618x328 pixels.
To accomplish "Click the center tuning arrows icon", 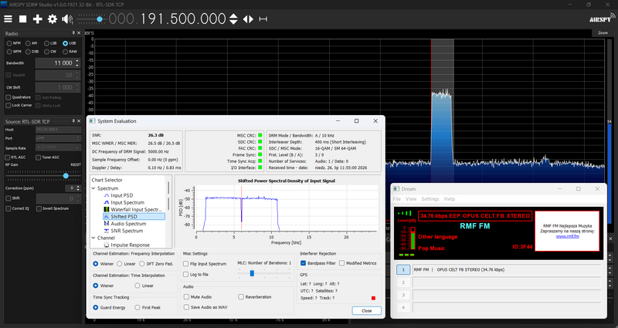I will click(x=248, y=19).
